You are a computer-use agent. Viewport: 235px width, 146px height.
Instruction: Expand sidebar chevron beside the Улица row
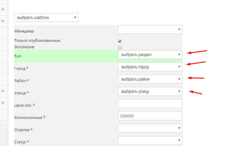3,91
